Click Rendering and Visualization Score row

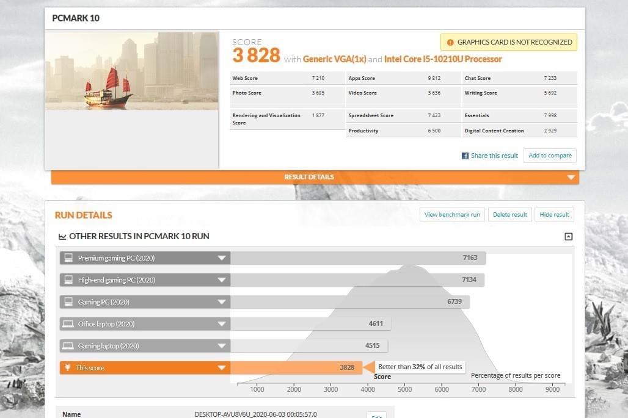(287, 119)
